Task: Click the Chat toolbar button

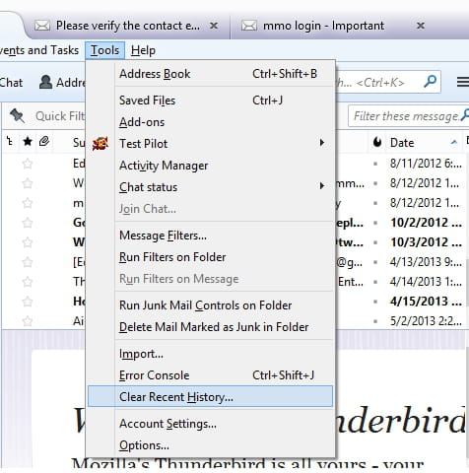Action: 11,82
